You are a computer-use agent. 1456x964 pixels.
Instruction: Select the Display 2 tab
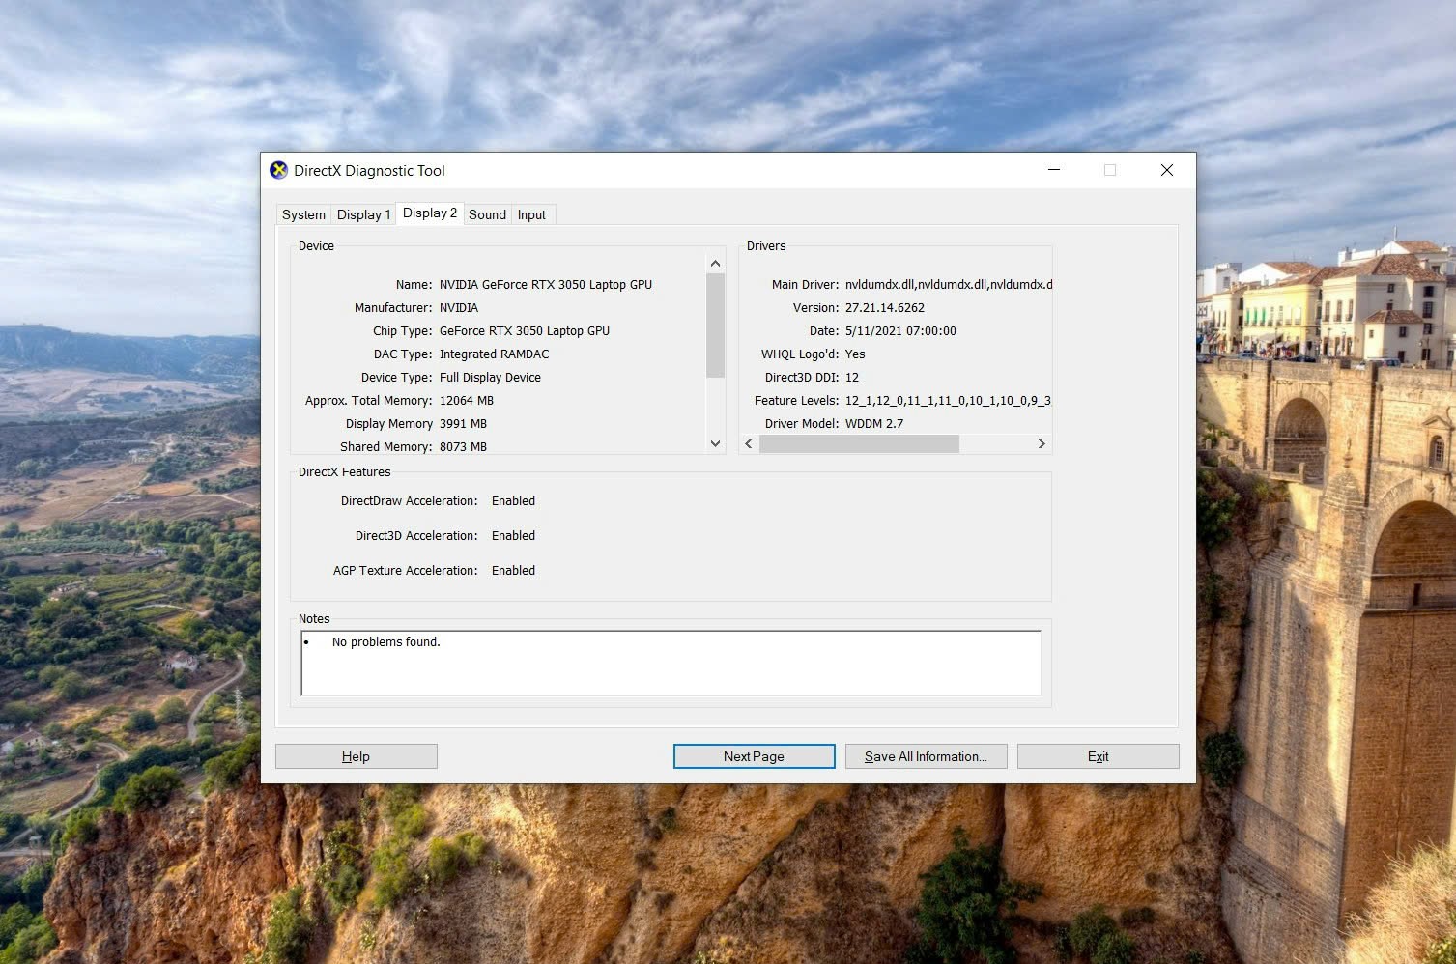click(429, 213)
